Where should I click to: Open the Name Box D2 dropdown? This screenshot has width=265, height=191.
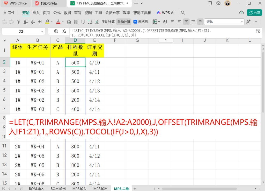tap(42, 31)
